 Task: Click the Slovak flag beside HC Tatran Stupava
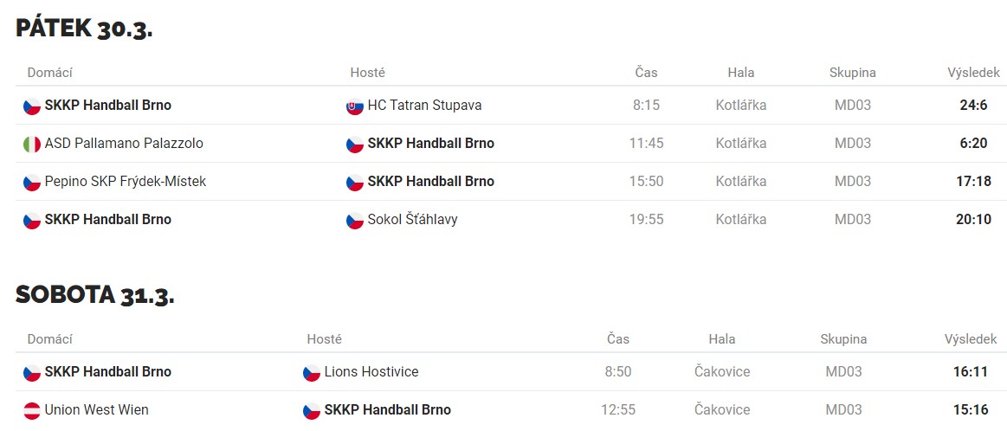click(x=354, y=106)
